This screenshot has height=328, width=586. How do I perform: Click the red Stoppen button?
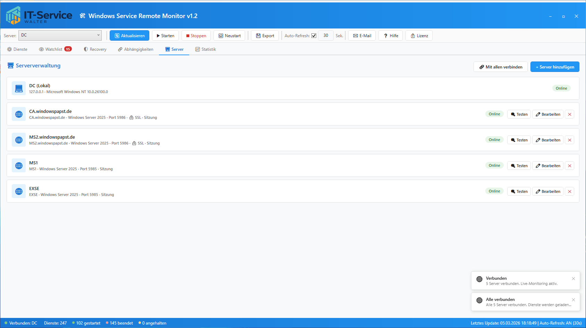pos(196,36)
